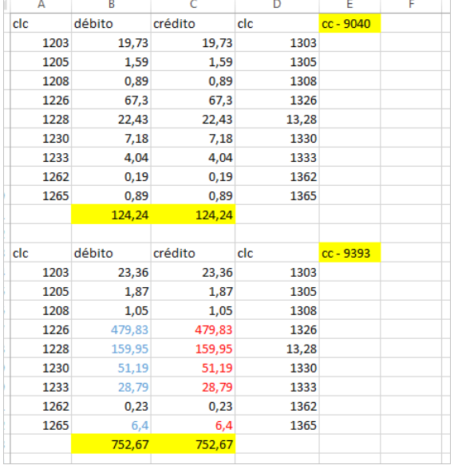Select the red crédito value 6,4
Screen dimensions: 454x465
193,425
